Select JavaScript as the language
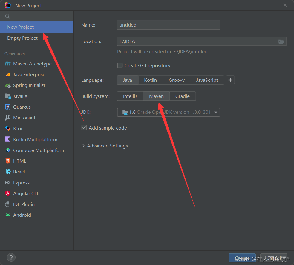294x265 pixels. pyautogui.click(x=207, y=80)
